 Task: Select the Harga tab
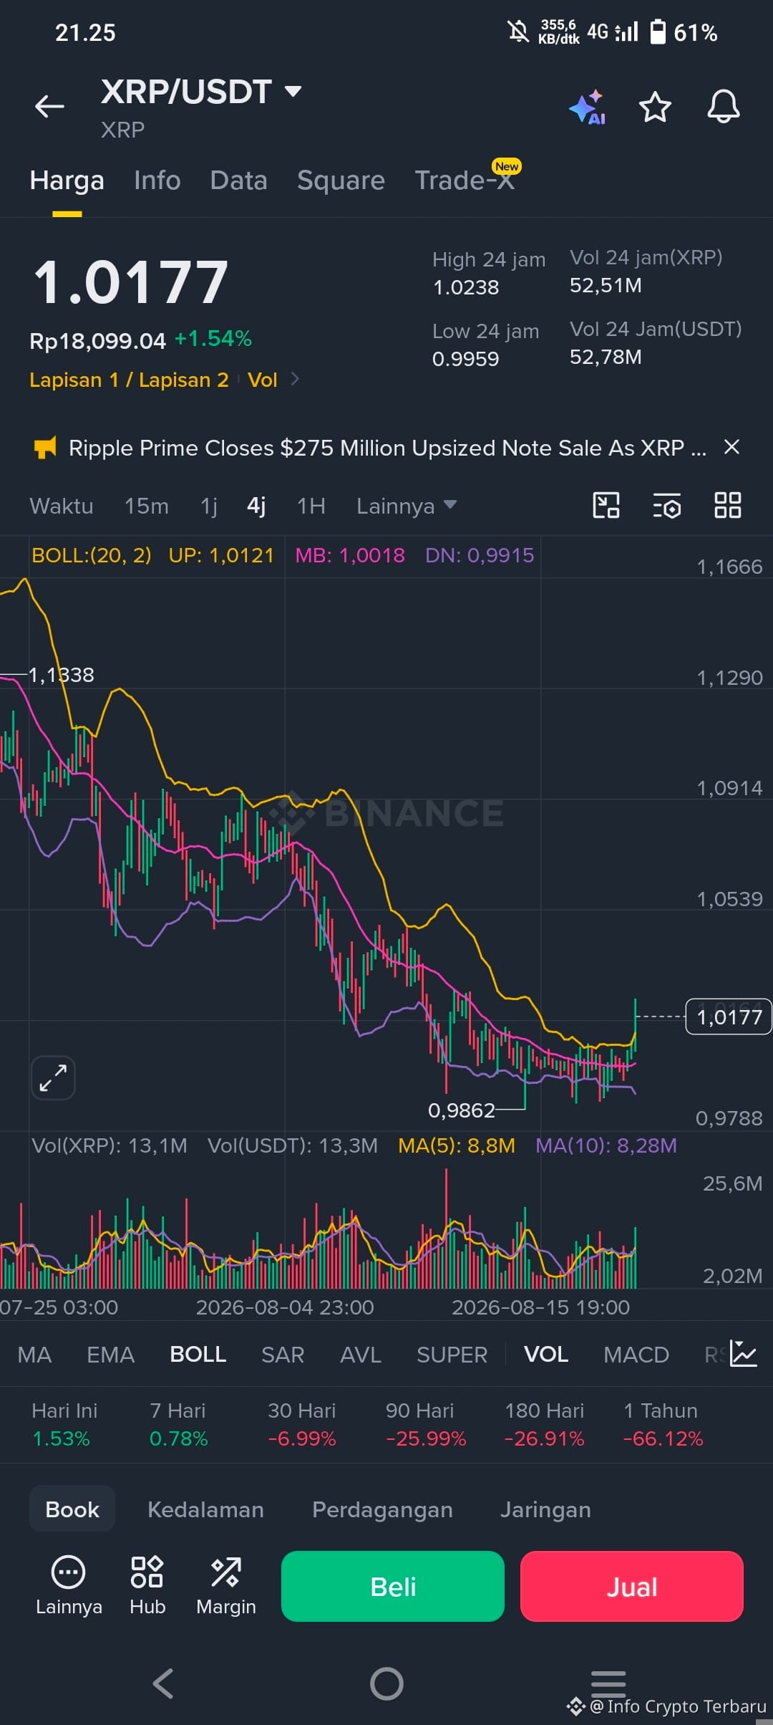tap(67, 181)
